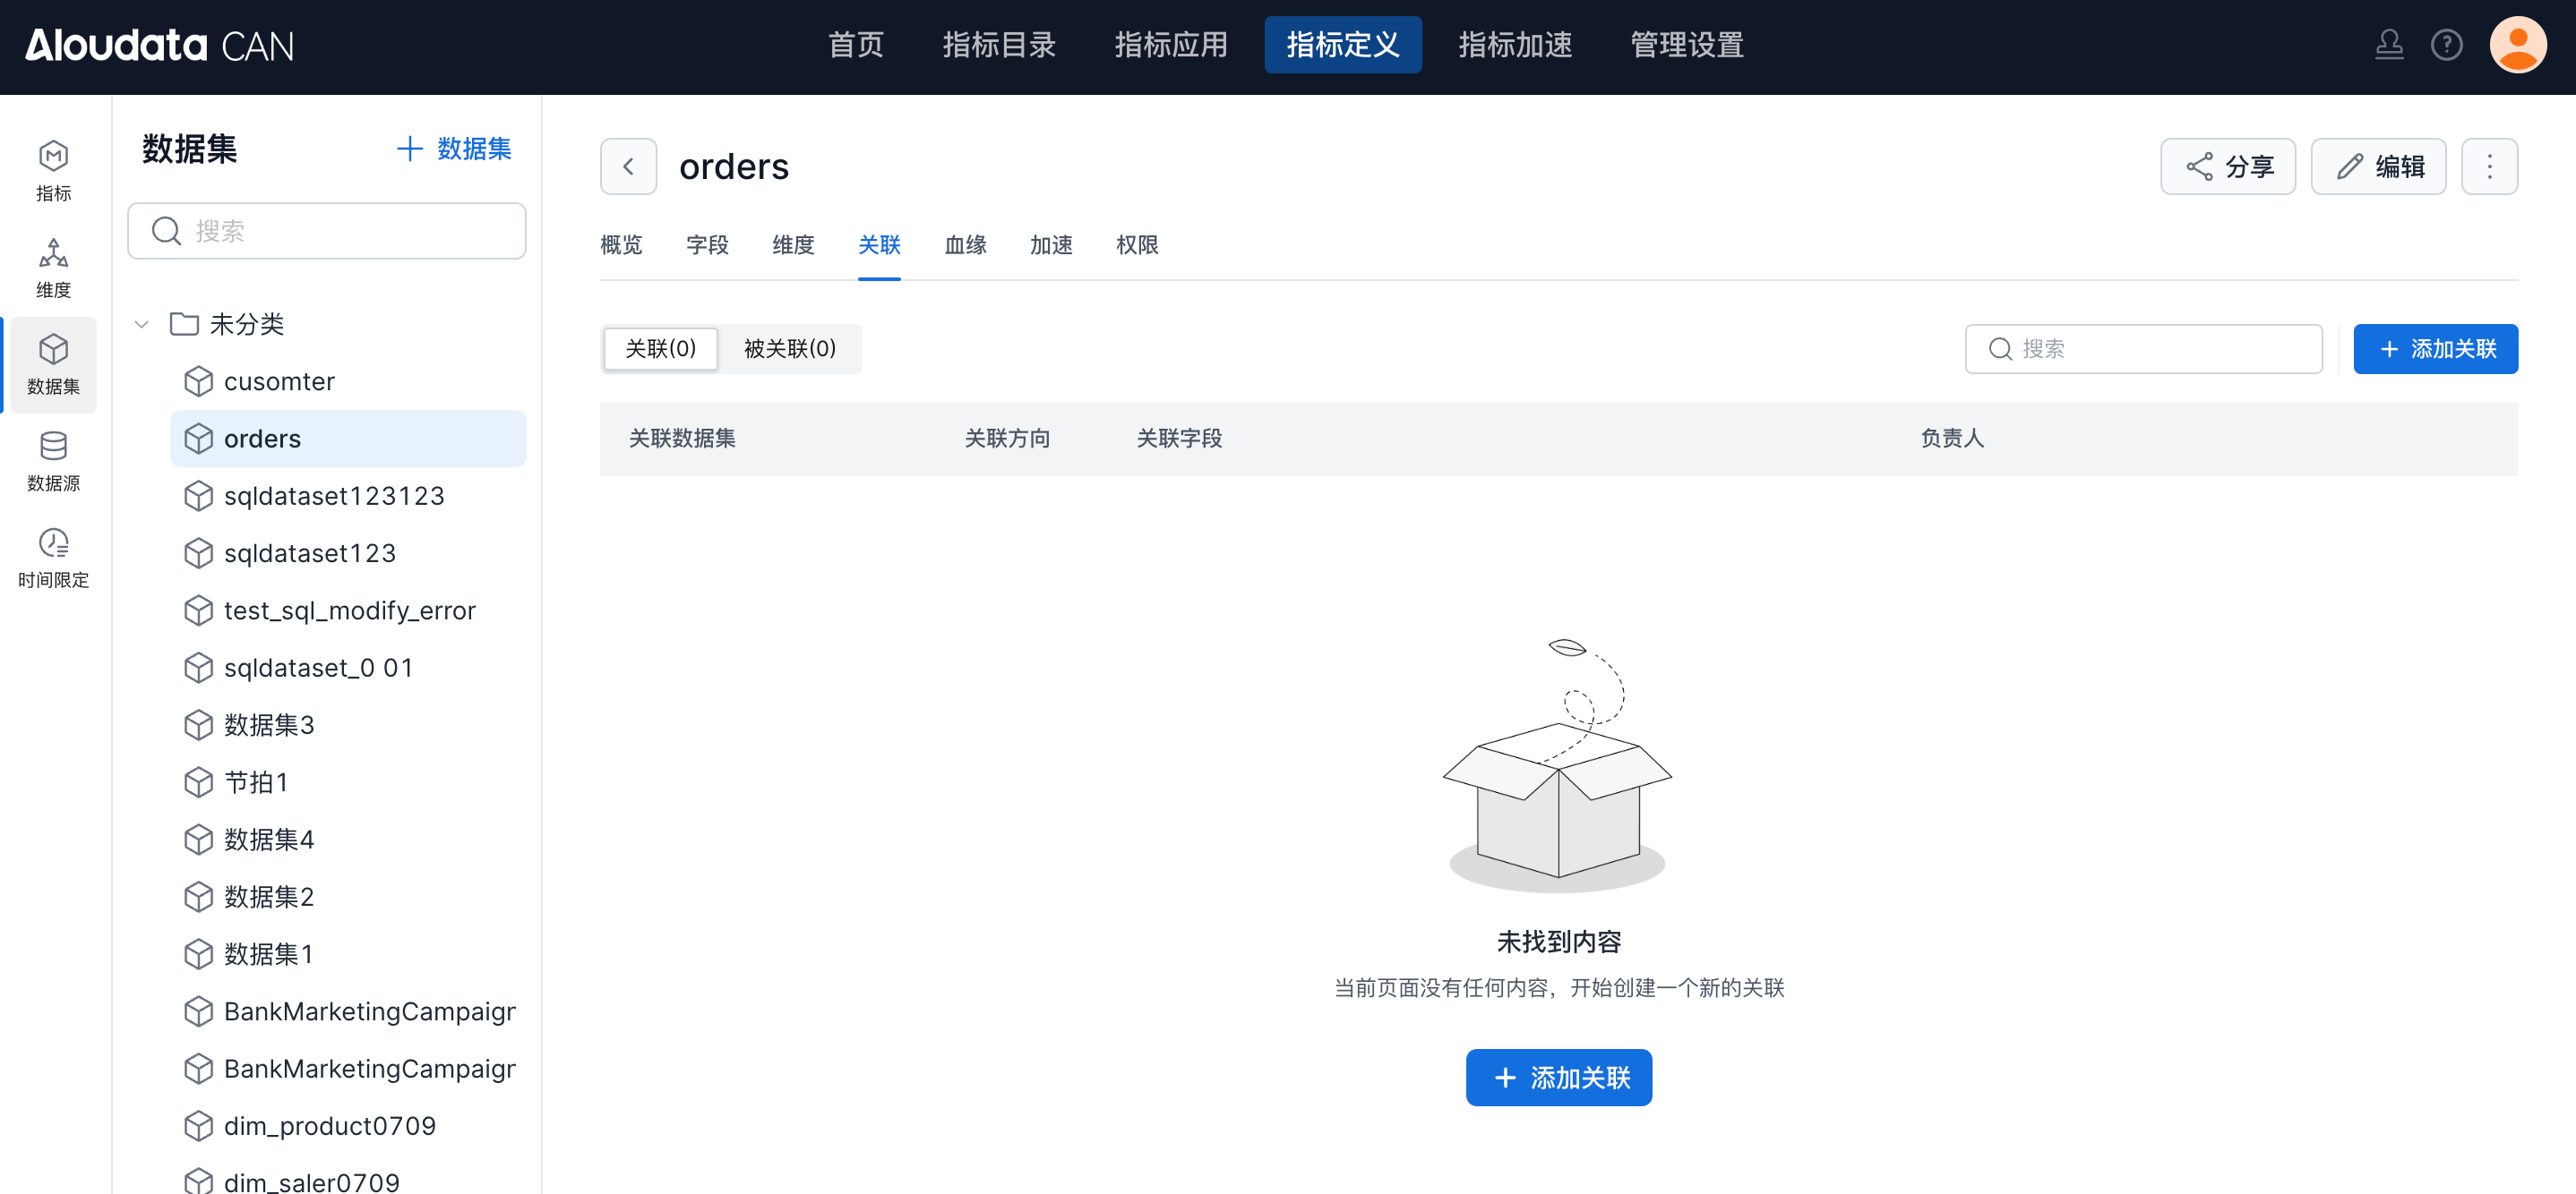
Task: Select the 关联(0) segment
Action: pyautogui.click(x=660, y=349)
